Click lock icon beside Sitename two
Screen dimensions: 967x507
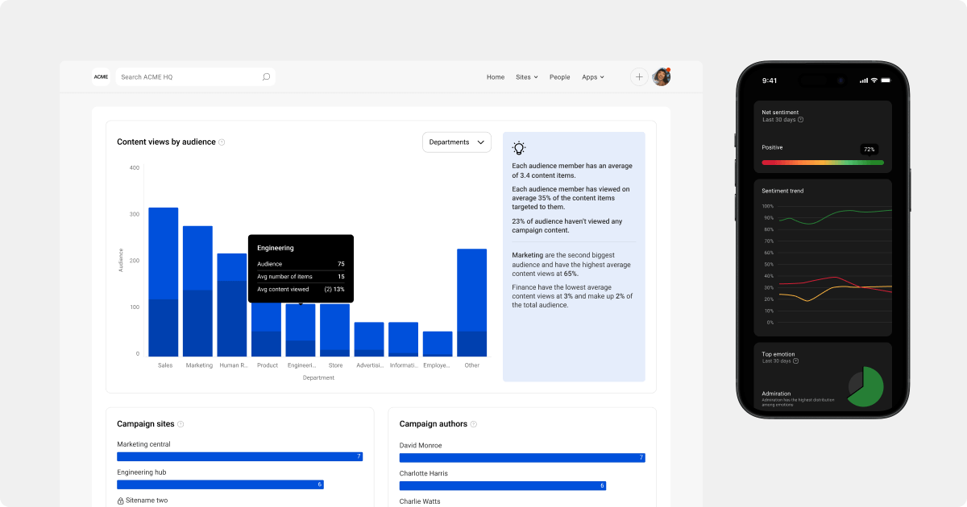tap(120, 501)
